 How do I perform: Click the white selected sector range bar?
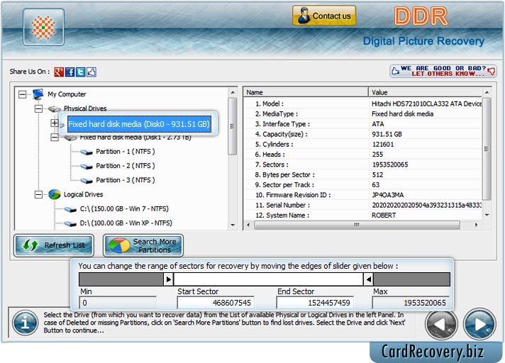[268, 279]
